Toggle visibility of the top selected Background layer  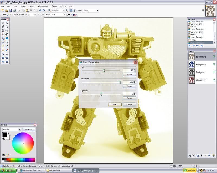[214, 56]
